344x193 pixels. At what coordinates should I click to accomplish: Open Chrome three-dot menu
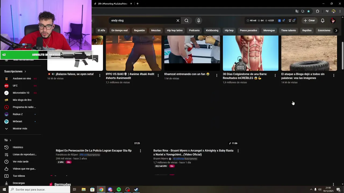pyautogui.click(x=340, y=11)
